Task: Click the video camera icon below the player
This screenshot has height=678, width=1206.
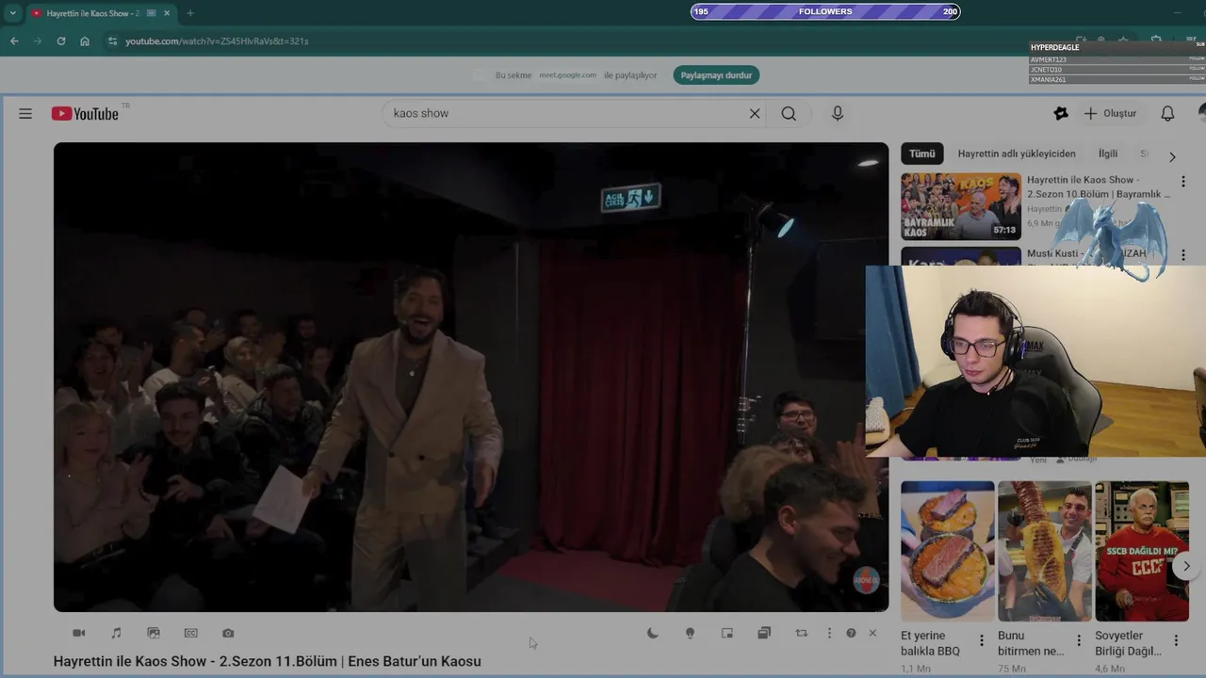Action: point(79,633)
